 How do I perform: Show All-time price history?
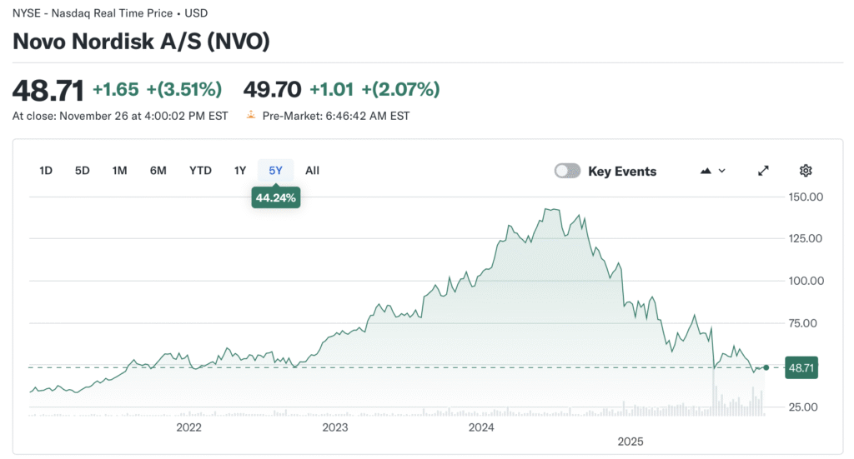312,171
